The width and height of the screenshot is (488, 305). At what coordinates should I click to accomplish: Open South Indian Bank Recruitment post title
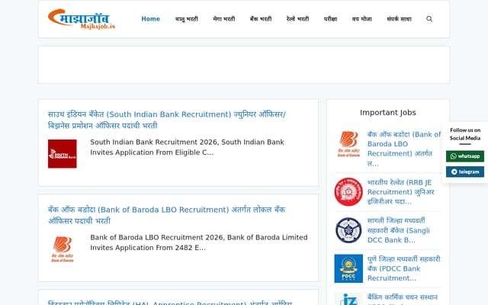tap(167, 120)
